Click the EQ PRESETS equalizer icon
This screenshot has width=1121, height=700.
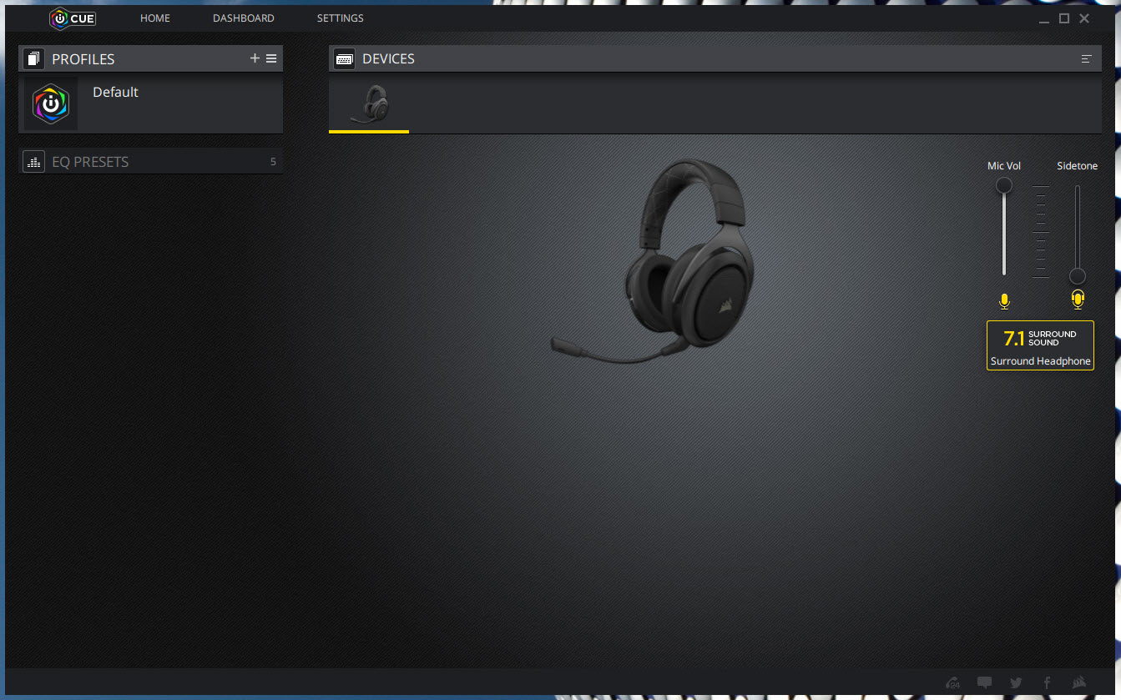coord(33,162)
